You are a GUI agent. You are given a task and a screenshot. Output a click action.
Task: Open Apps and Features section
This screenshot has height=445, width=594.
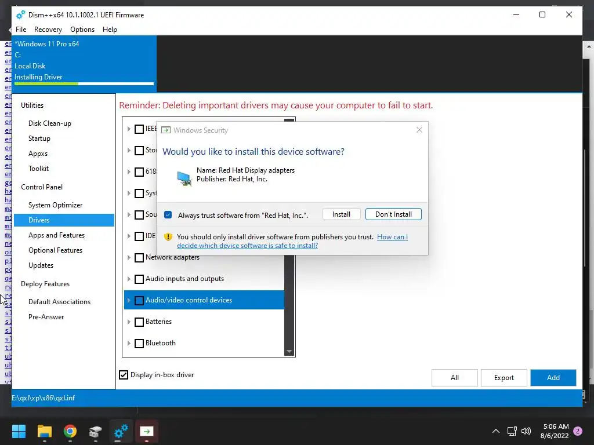pyautogui.click(x=56, y=235)
